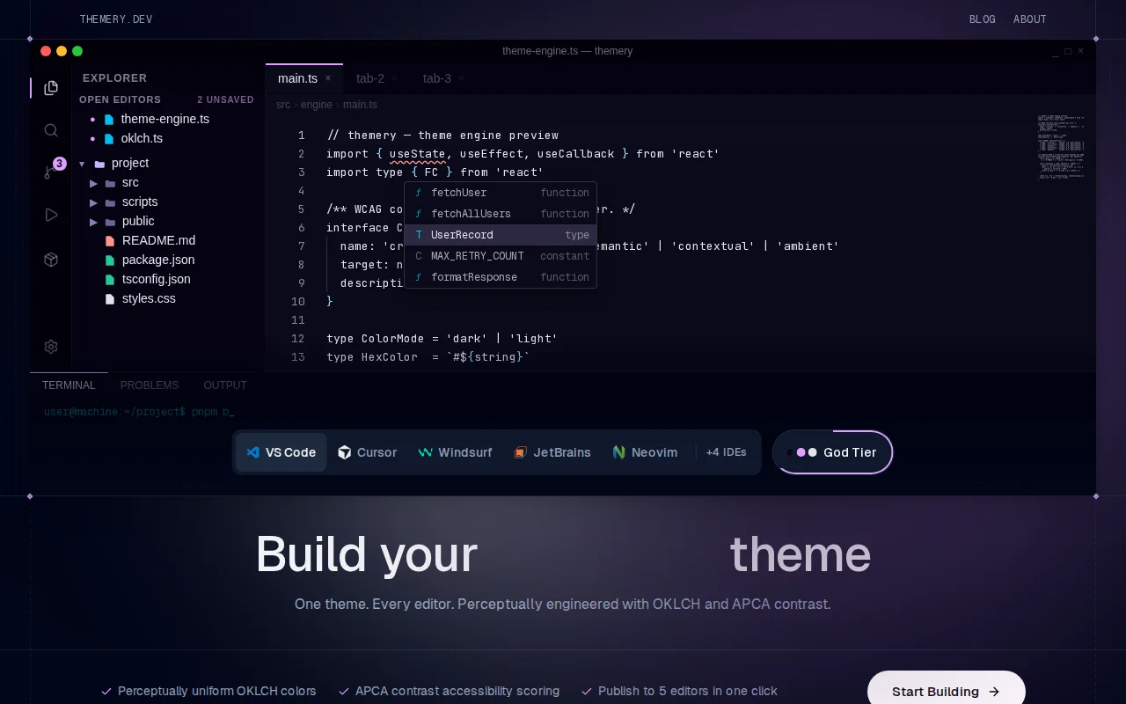Close tab-3 with its x icon
1126x704 pixels.
[x=461, y=78]
